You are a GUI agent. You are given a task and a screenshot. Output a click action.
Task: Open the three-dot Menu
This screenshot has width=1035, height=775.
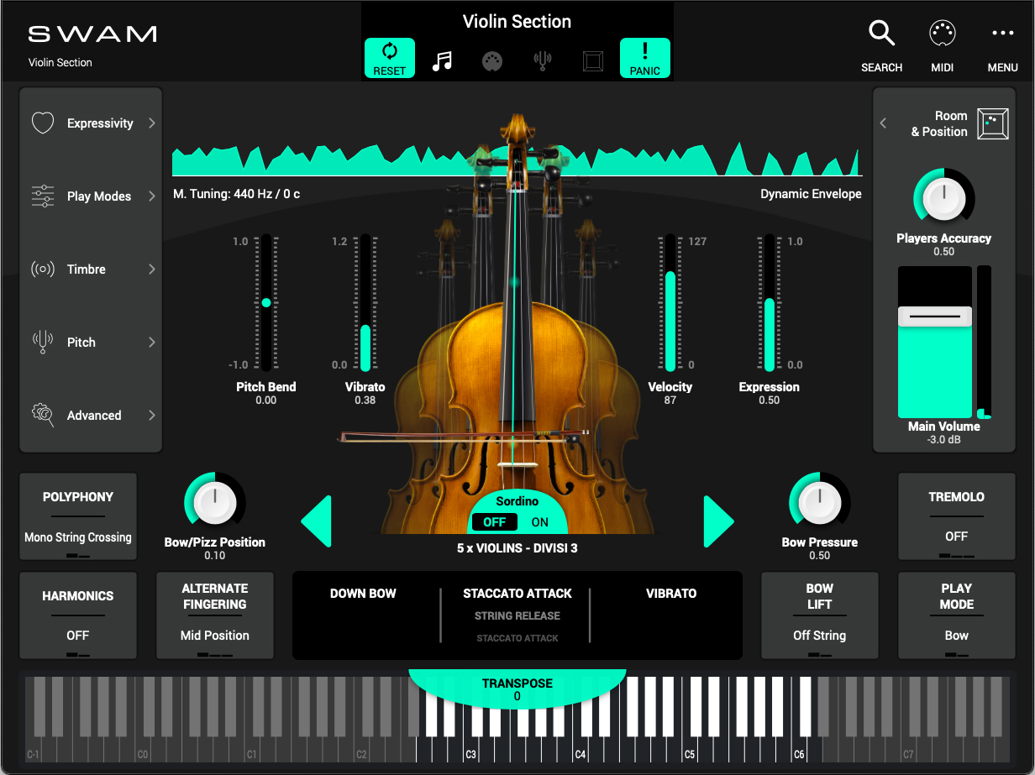[x=1002, y=35]
